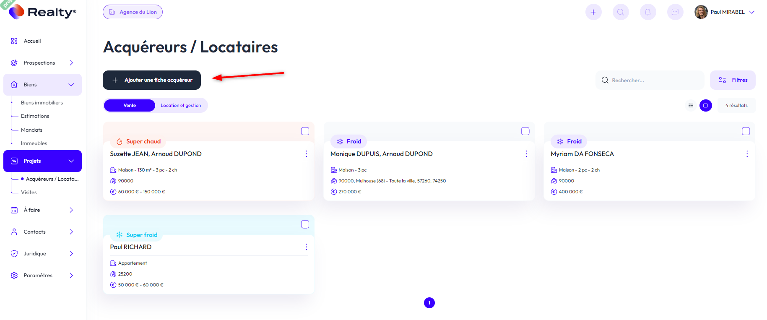767x320 pixels.
Task: Switch to list view icon
Action: click(x=691, y=105)
